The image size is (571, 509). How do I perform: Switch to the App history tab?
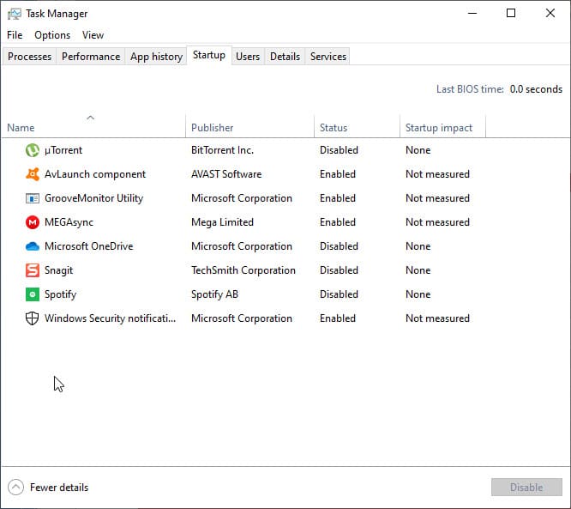[x=156, y=57]
